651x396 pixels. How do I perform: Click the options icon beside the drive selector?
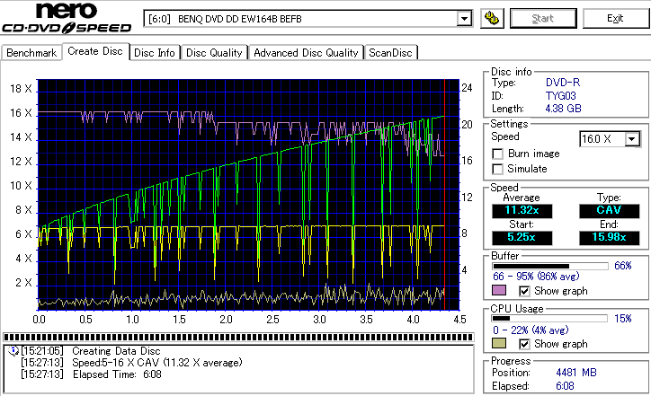pyautogui.click(x=491, y=18)
